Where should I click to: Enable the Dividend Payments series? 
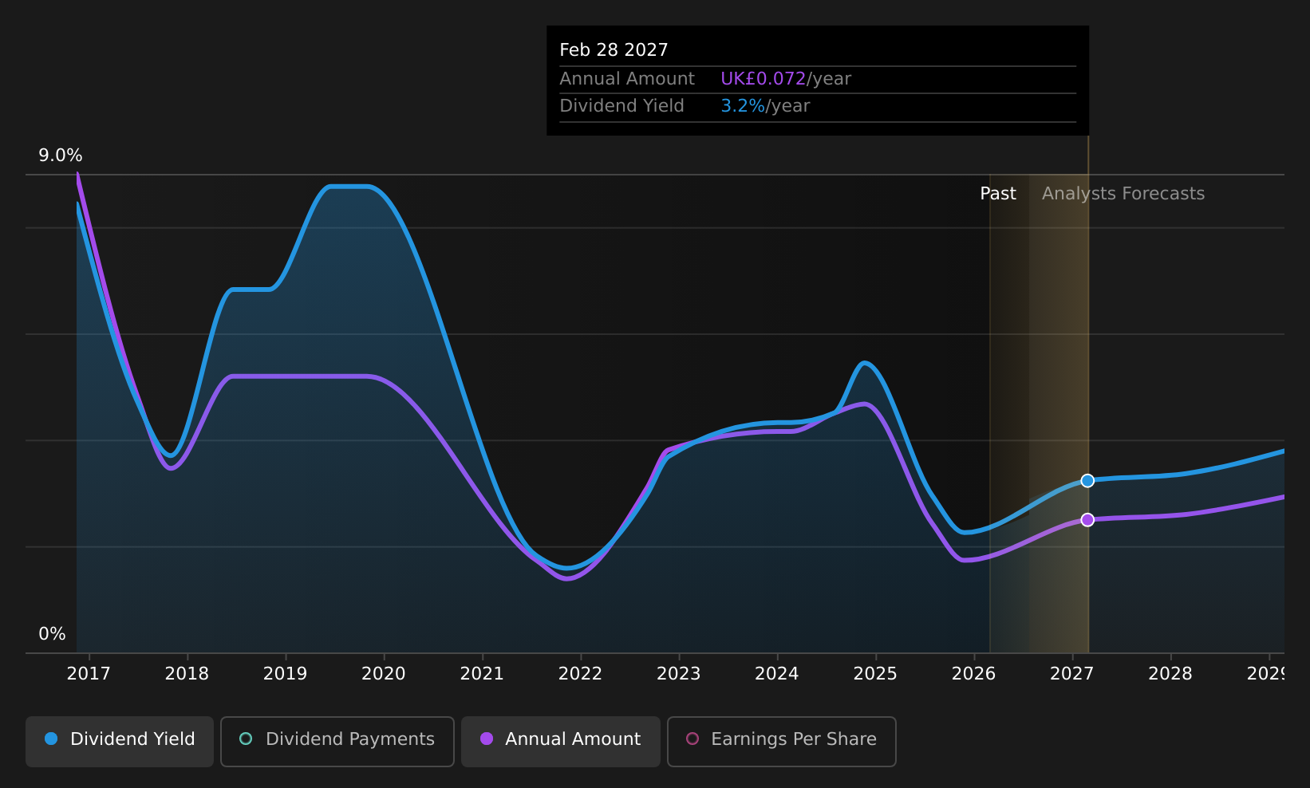pyautogui.click(x=337, y=741)
